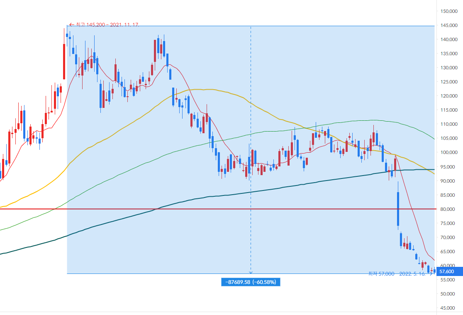The width and height of the screenshot is (463, 315).
Task: Click the 150,000 price axis label
Action: point(449,11)
